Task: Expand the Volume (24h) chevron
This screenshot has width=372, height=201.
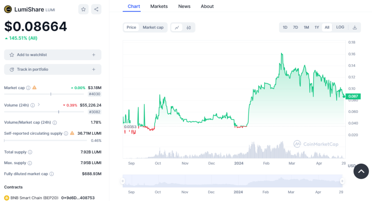Action: tap(39, 105)
